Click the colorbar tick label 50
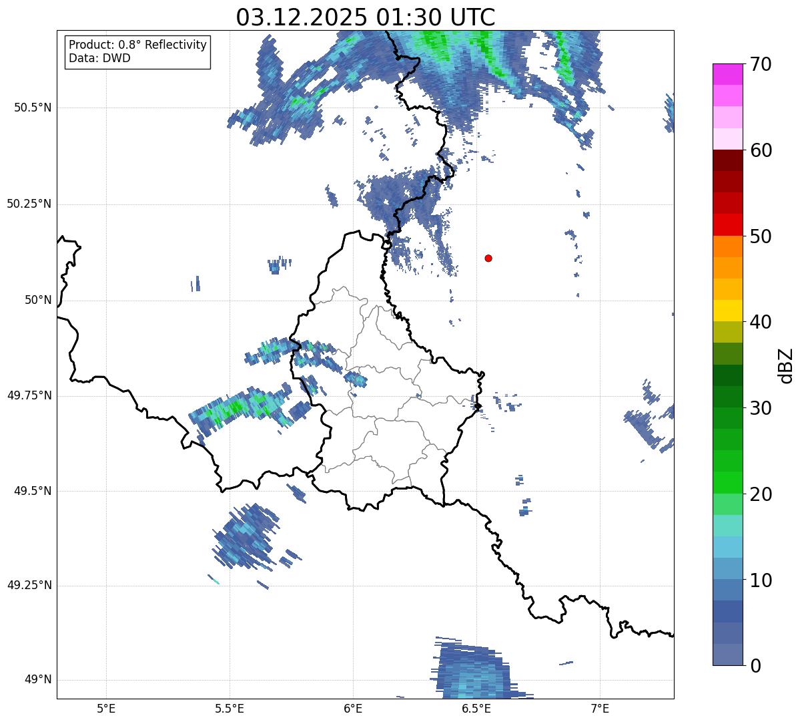802x722 pixels. (761, 236)
